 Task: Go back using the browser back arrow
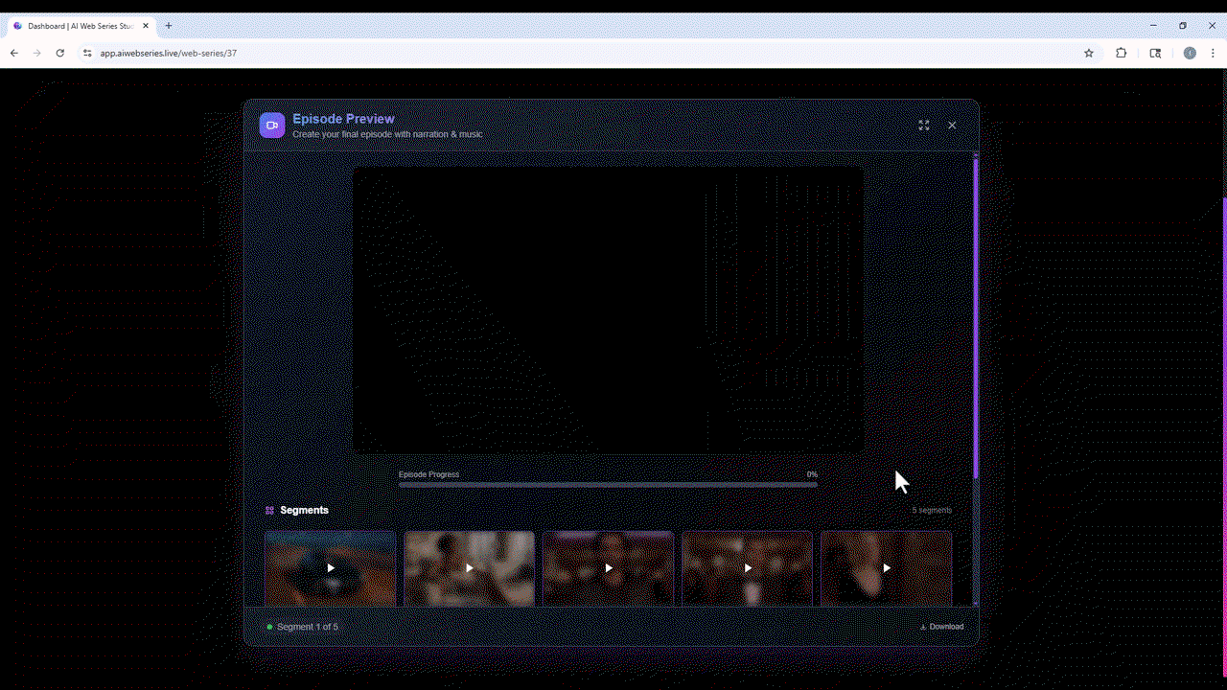click(x=14, y=54)
